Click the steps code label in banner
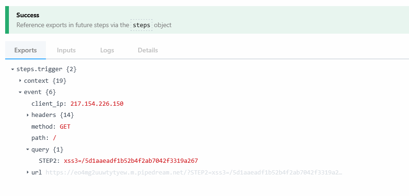 (x=141, y=25)
